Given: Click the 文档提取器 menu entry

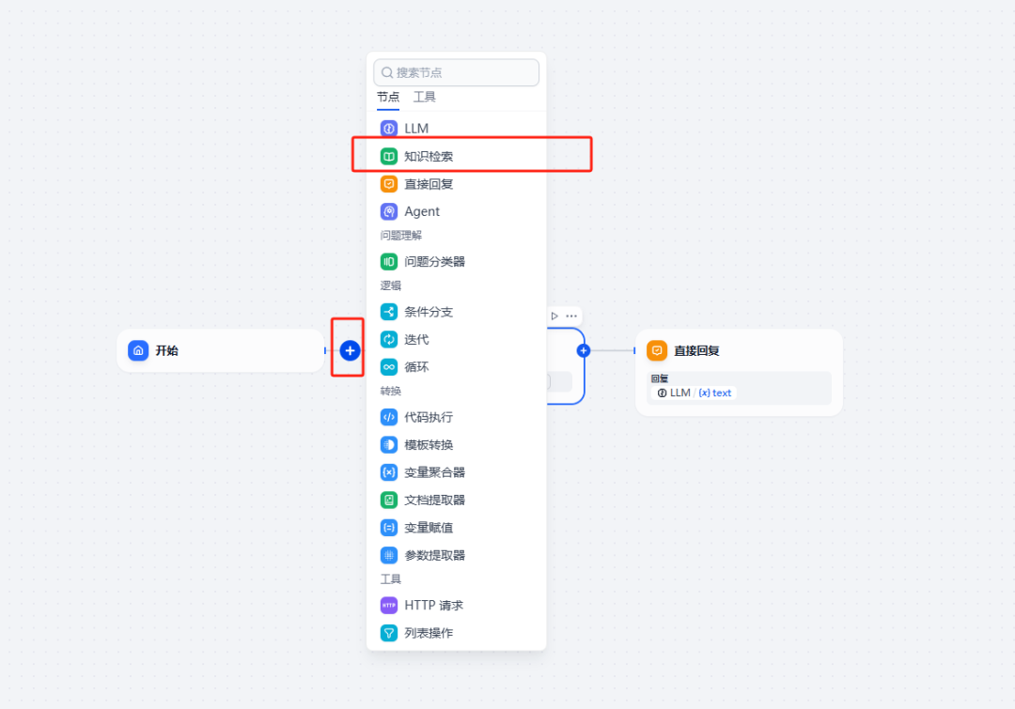Looking at the screenshot, I should (x=434, y=500).
